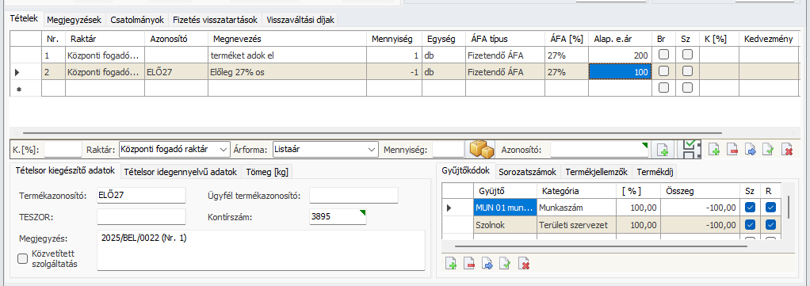
Task: Remove item row with red minus icon in item toolbar
Action: (732, 151)
